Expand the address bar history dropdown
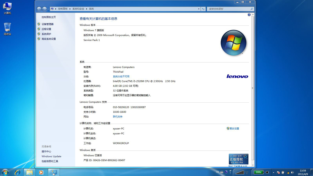The width and height of the screenshot is (313, 176). point(199,9)
